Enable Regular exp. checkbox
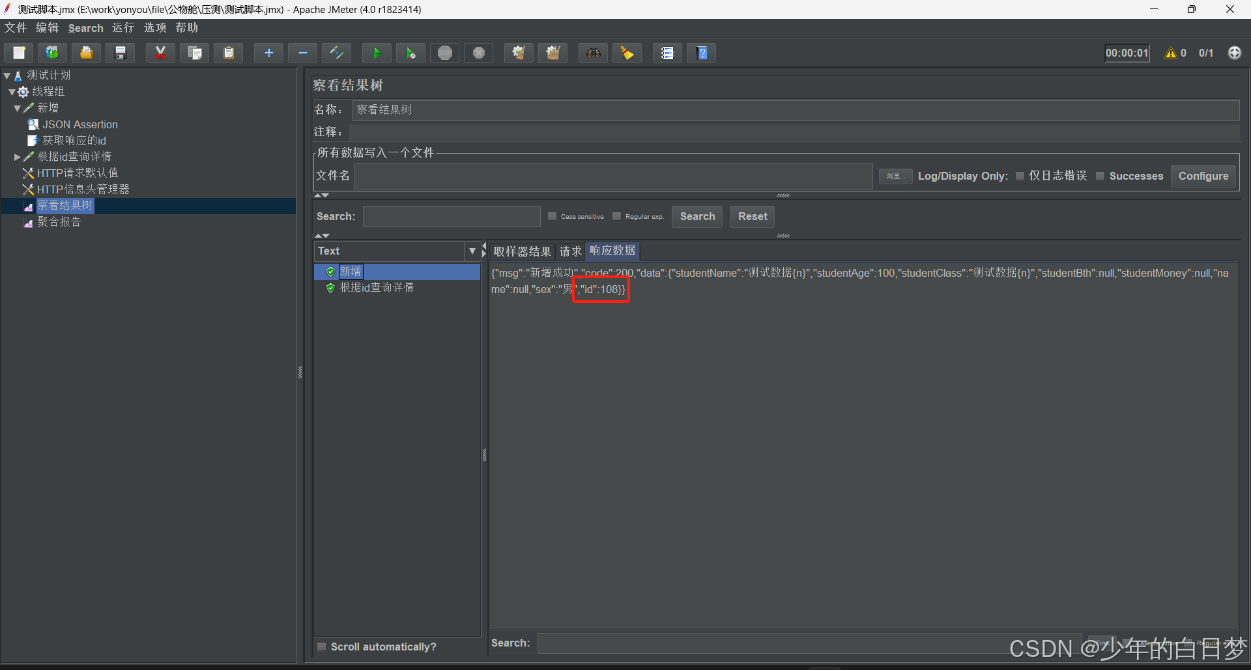 pyautogui.click(x=616, y=216)
